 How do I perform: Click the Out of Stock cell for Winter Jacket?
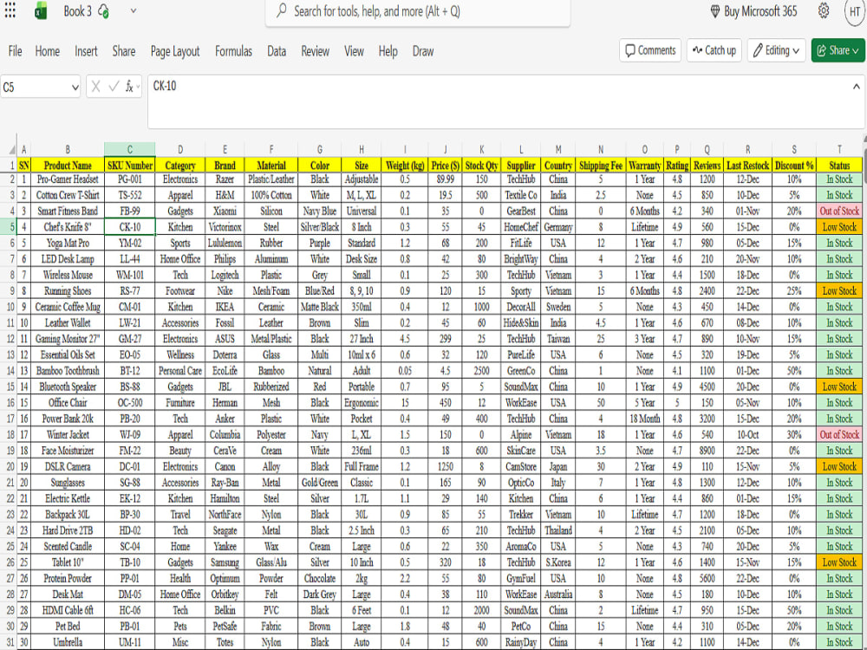(839, 434)
